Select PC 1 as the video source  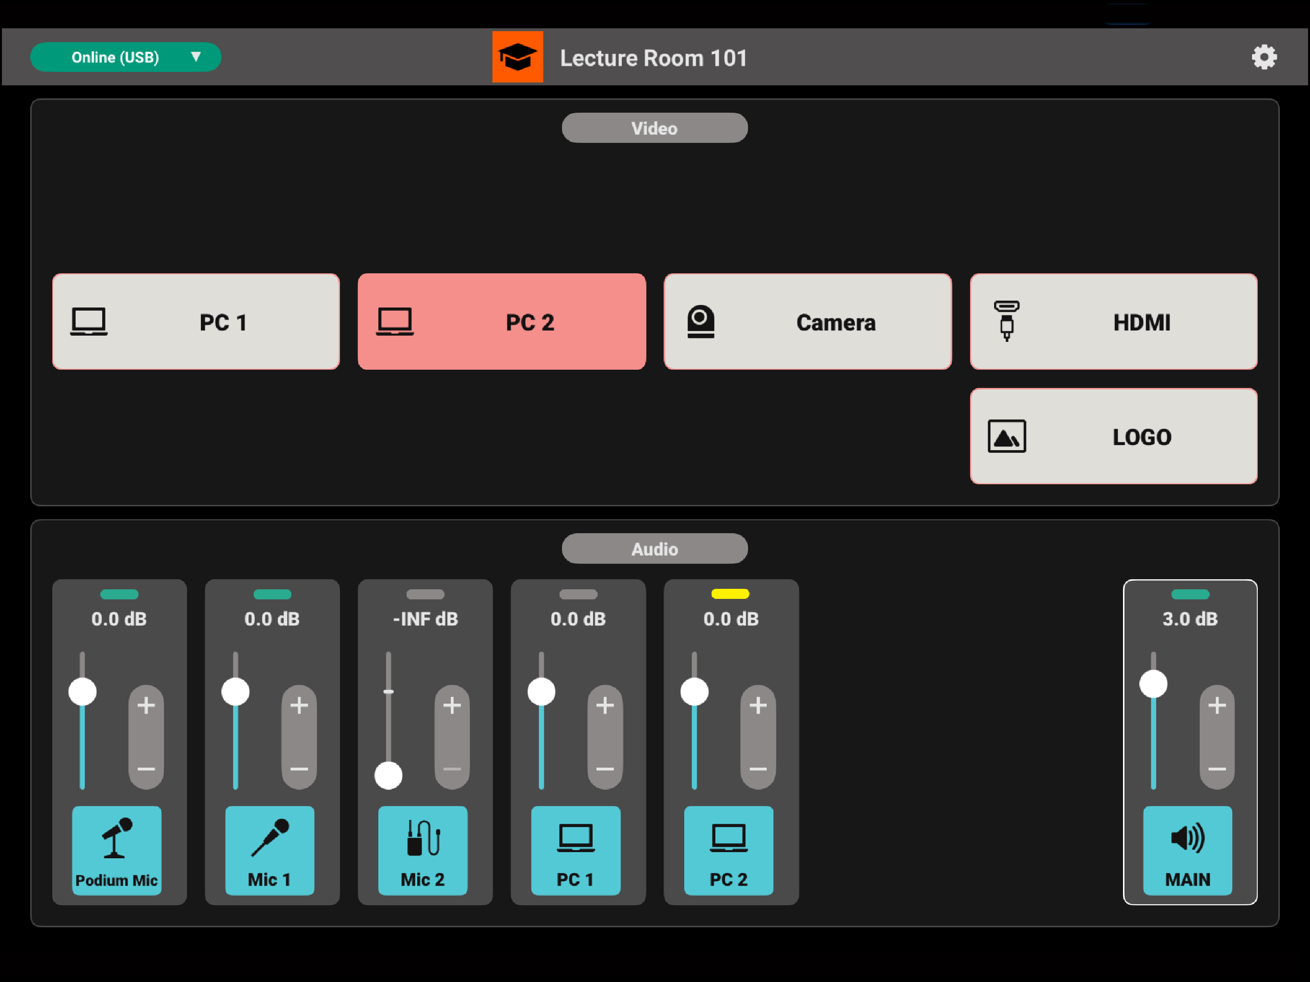tap(196, 322)
